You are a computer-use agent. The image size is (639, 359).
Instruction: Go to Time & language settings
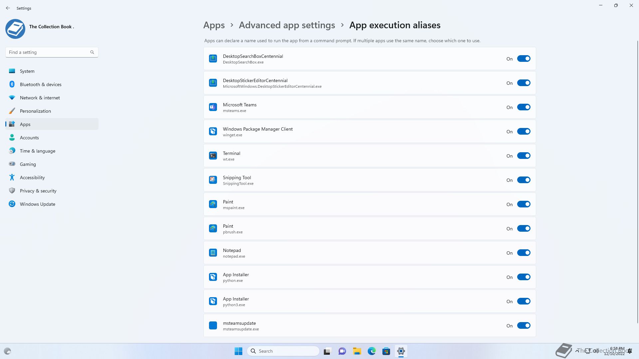click(x=52, y=151)
